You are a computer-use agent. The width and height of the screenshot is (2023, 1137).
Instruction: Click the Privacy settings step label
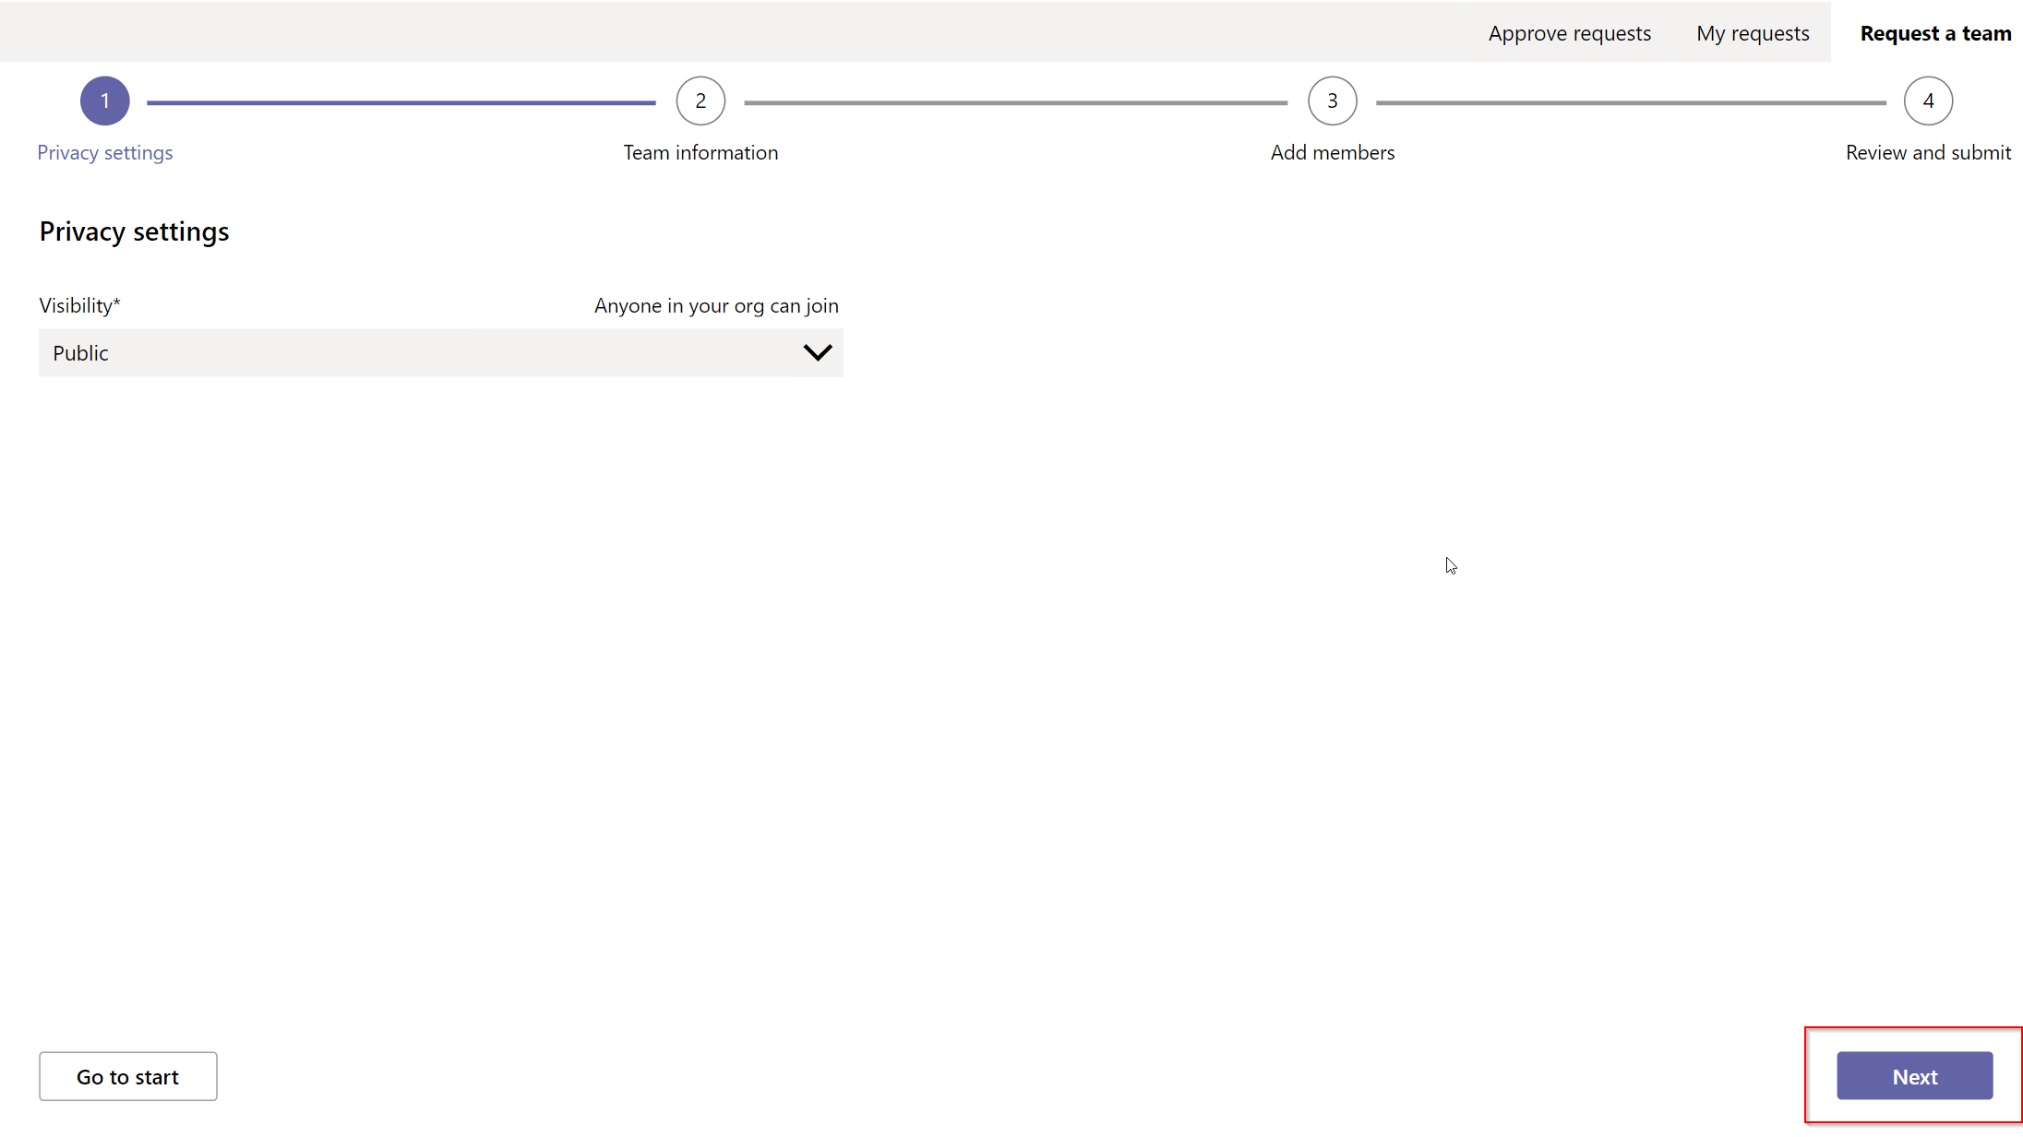[x=104, y=152]
